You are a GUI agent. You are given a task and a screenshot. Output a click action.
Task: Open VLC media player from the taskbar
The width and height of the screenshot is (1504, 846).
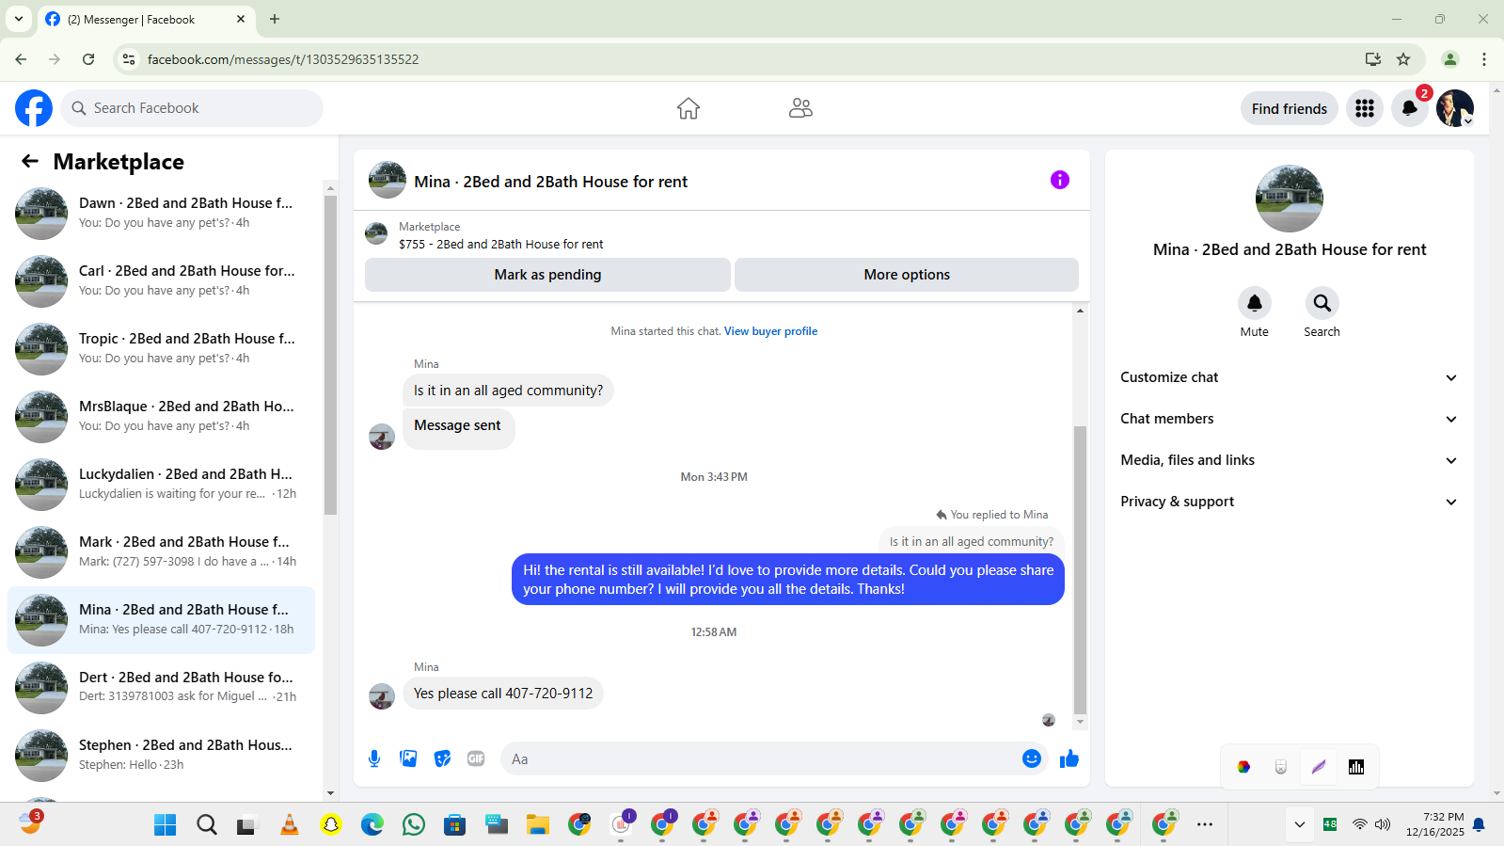click(x=290, y=825)
